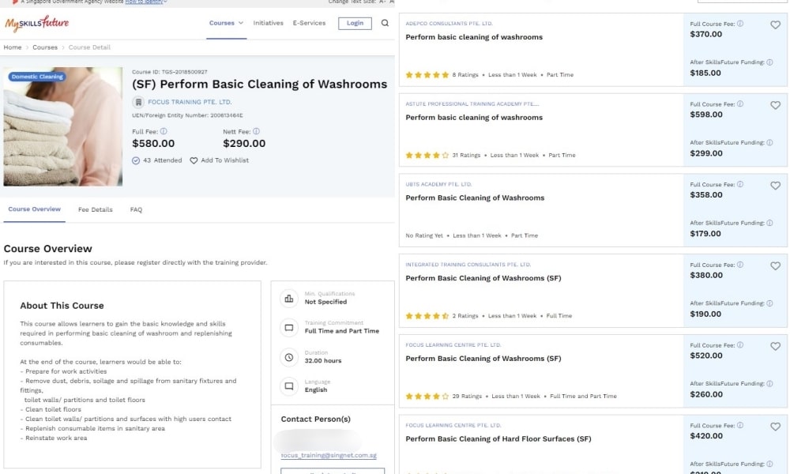Open the E-Services menu

[x=309, y=23]
